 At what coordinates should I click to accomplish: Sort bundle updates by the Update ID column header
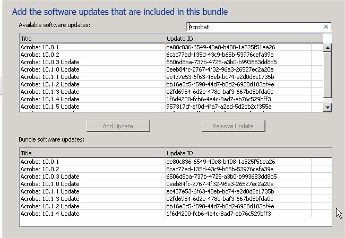tap(238, 153)
